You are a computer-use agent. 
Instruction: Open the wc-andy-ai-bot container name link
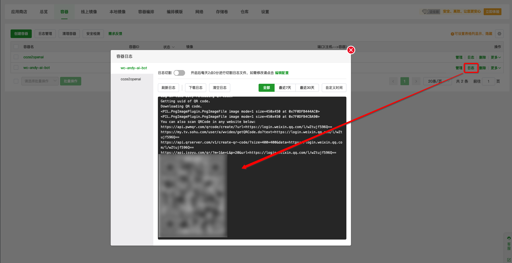37,68
